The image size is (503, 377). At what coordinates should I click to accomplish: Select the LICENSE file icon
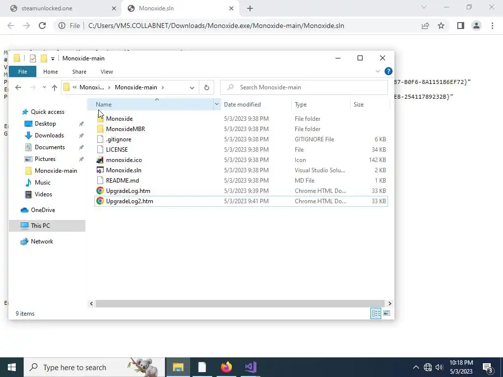100,149
